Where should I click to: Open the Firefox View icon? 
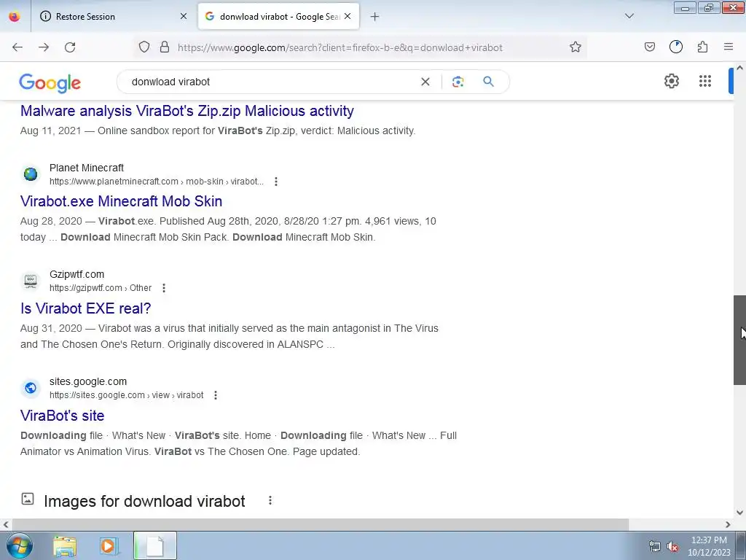[x=15, y=16]
